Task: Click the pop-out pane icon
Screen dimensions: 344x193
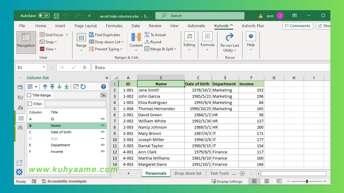Action: pos(19,163)
